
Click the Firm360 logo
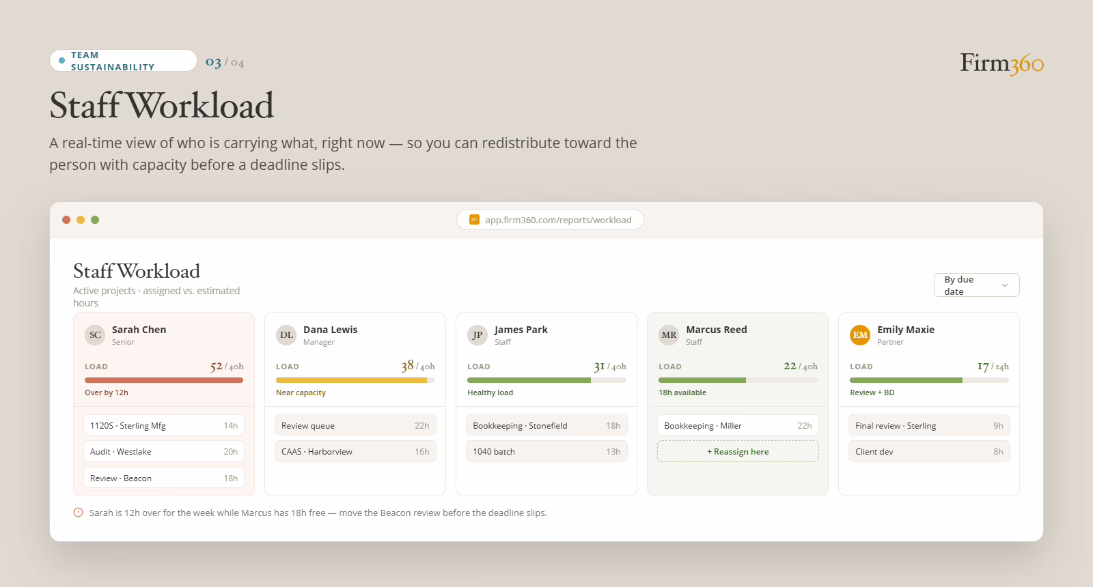click(x=1001, y=63)
